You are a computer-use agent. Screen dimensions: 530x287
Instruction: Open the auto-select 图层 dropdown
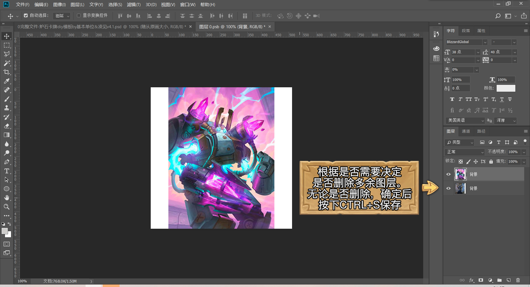pos(62,16)
